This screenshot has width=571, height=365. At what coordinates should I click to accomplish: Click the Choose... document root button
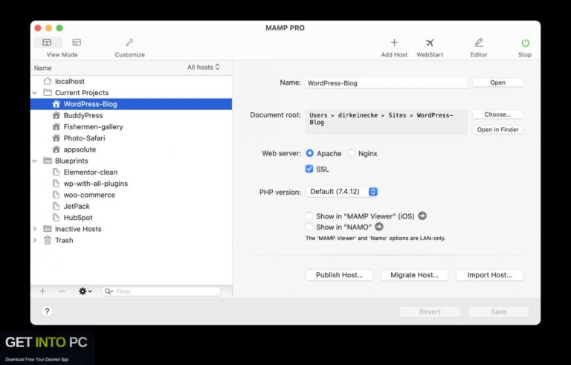[497, 114]
